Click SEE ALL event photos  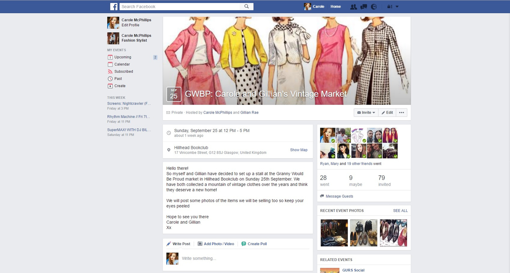click(x=400, y=211)
